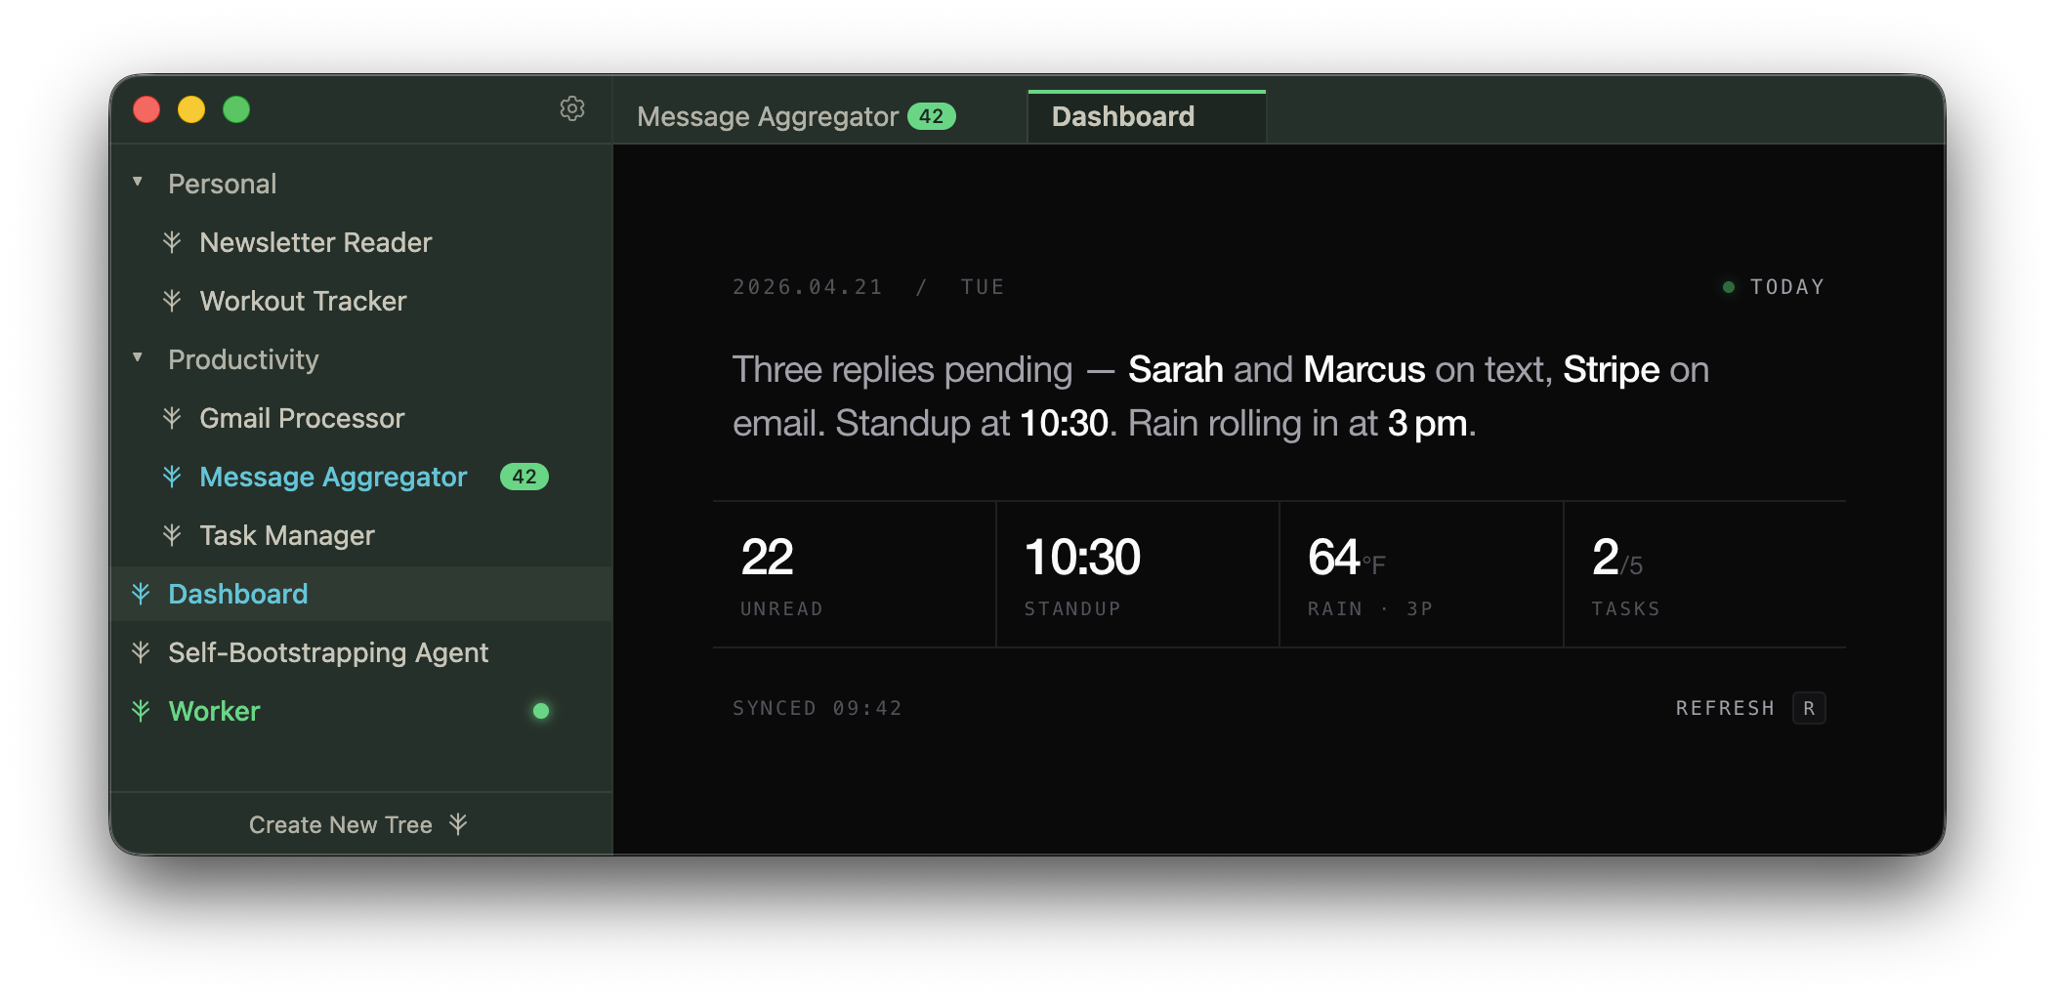Click the bold 3 pm in the summary
2055x1000 pixels.
pos(1428,424)
